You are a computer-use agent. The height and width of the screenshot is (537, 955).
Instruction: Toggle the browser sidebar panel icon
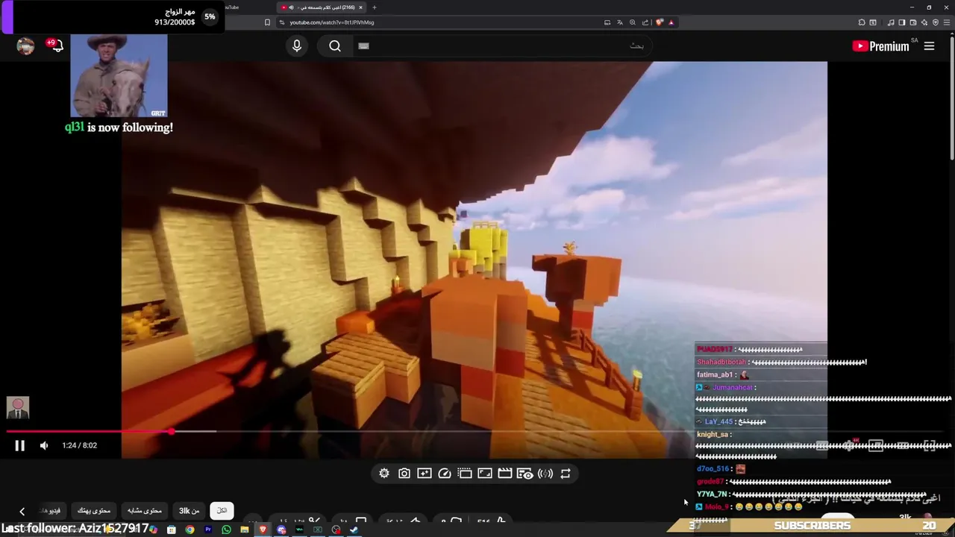[901, 22]
